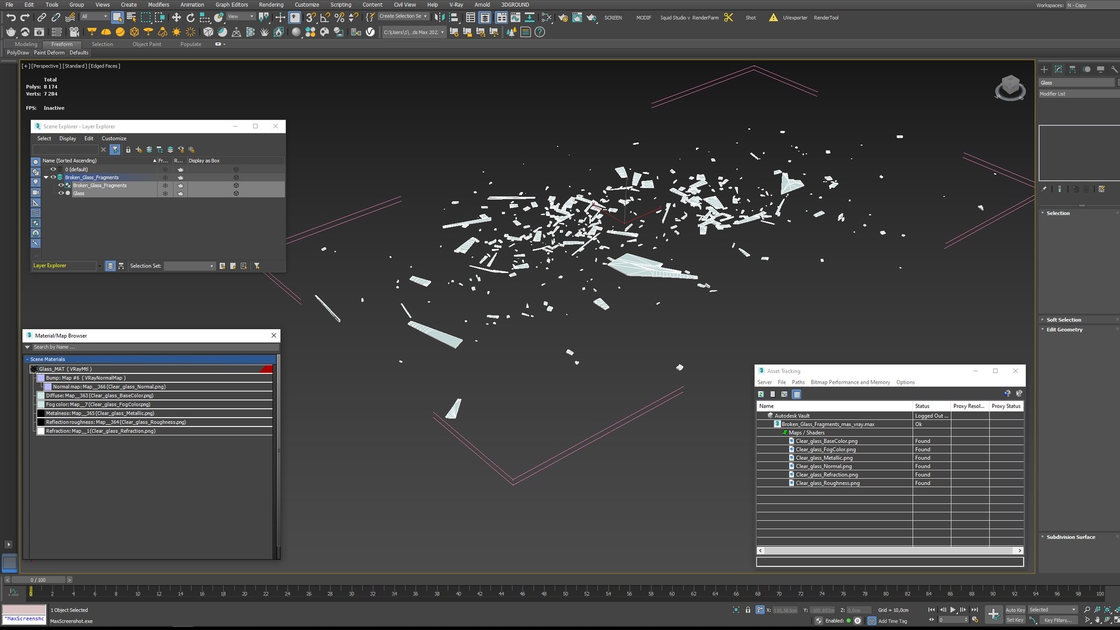Screen dimensions: 1120x630
Task: Click the time slider 0 / 100 handle
Action: (38, 580)
